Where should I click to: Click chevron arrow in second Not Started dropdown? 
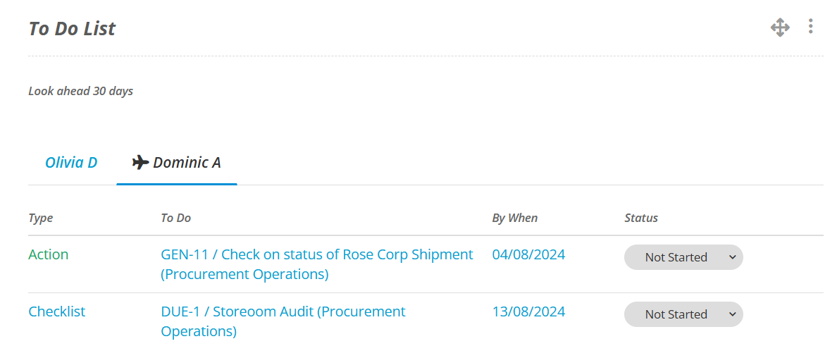733,315
